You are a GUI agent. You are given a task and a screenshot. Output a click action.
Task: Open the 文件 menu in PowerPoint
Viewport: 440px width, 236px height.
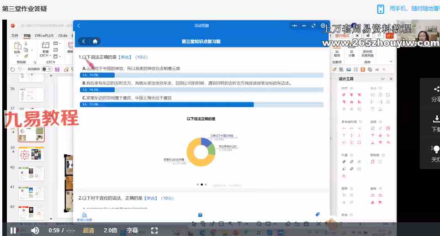point(15,36)
